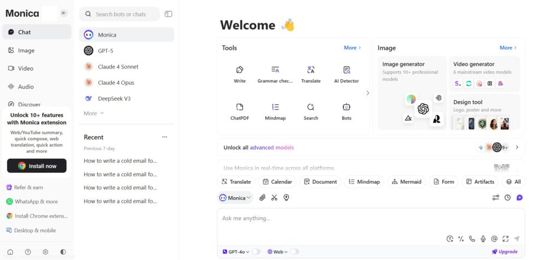Select Audio in the left sidebar

click(x=37, y=86)
